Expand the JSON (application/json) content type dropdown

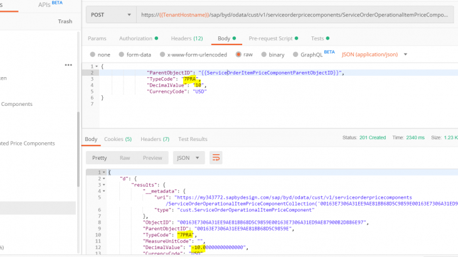pos(375,55)
